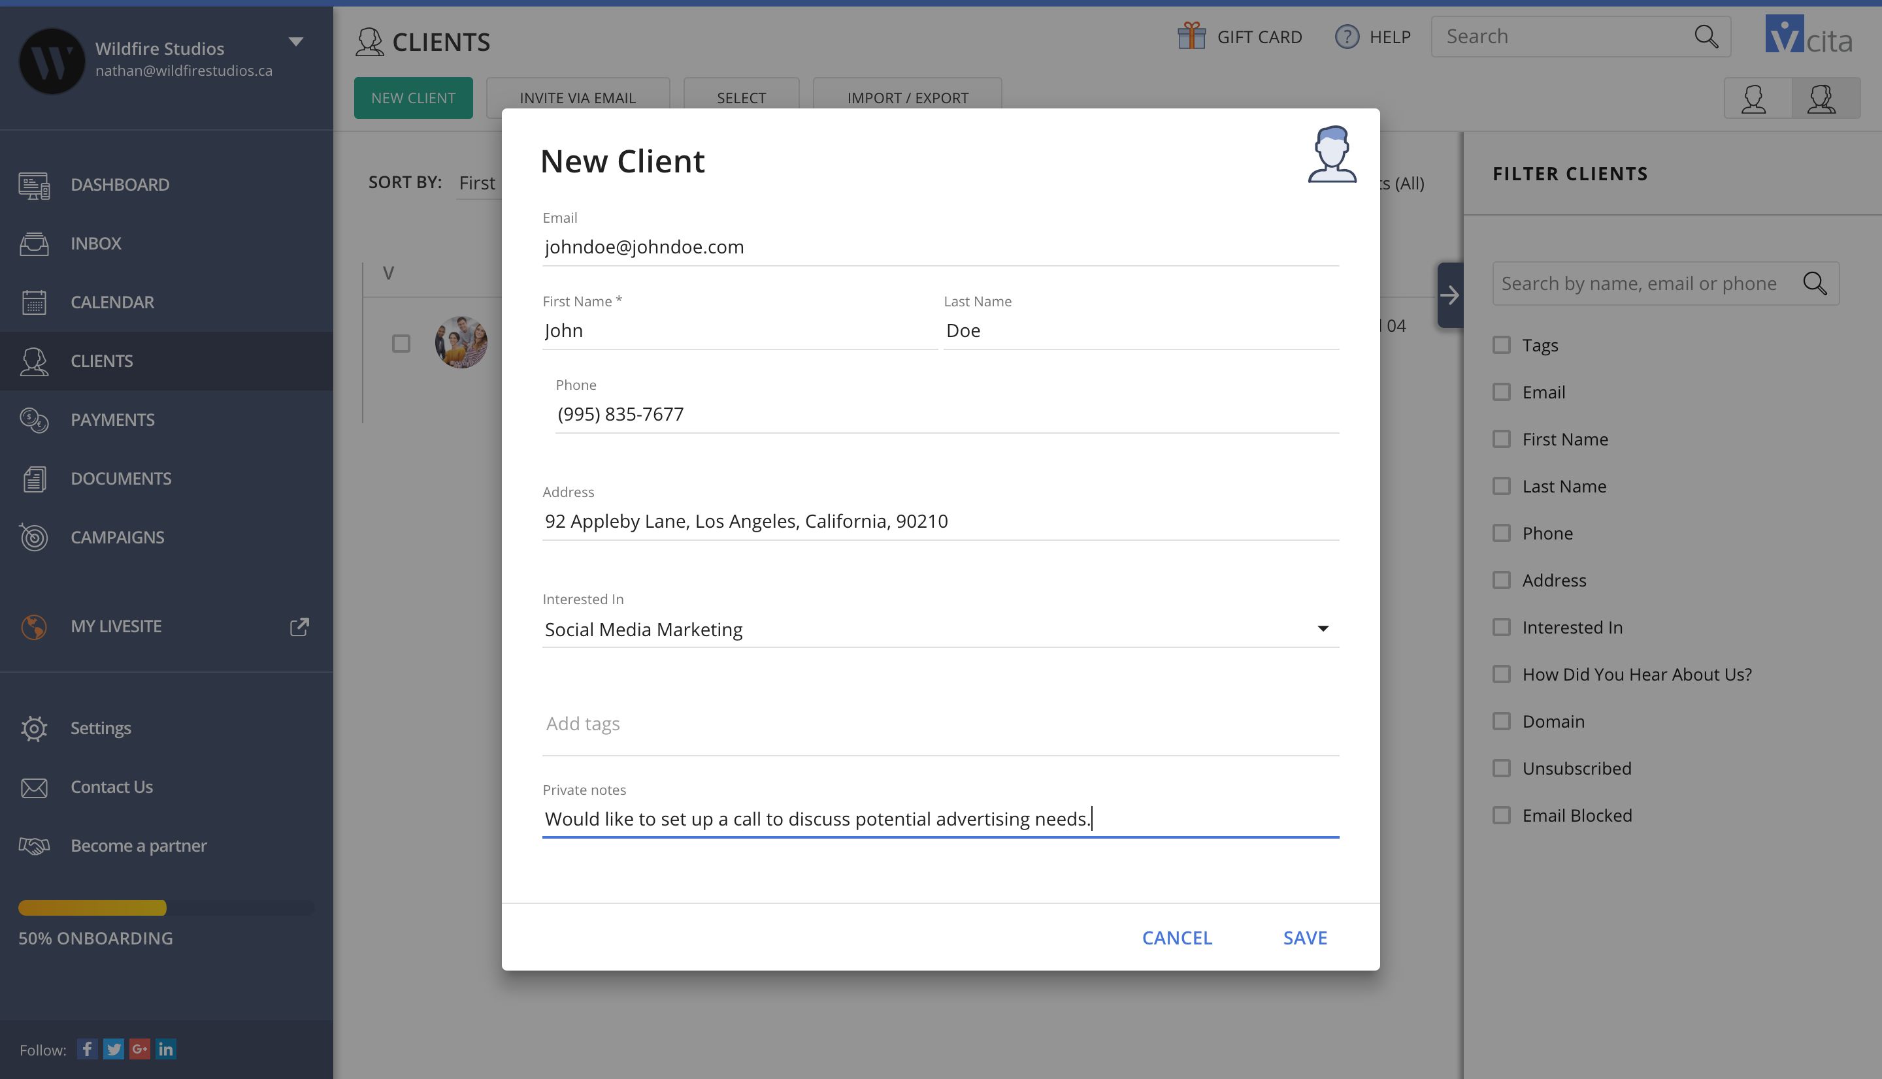Open My Livesite external link icon
This screenshot has height=1079, width=1882.
(299, 626)
